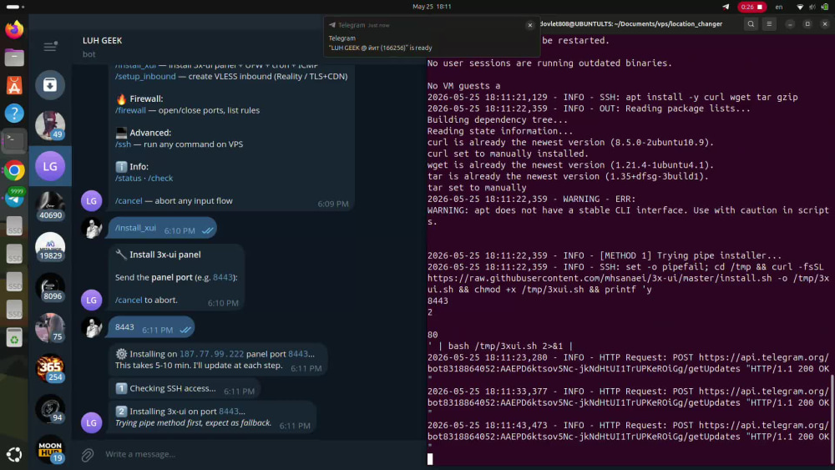Open the chat with 75 unread badge
The width and height of the screenshot is (835, 470).
(50, 328)
